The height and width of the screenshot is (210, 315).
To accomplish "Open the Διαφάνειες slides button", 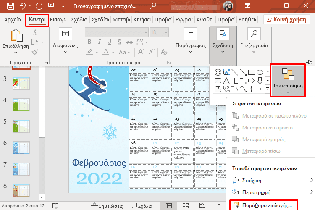I will (65, 41).
